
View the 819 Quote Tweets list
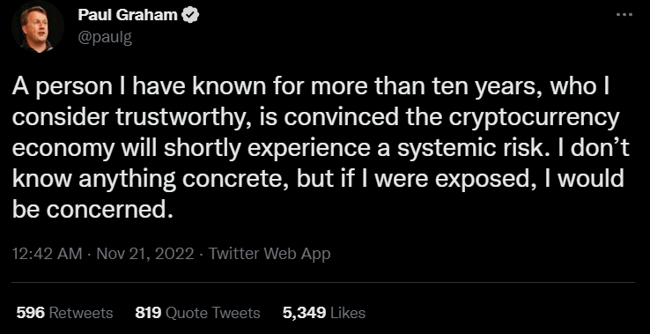click(x=198, y=313)
